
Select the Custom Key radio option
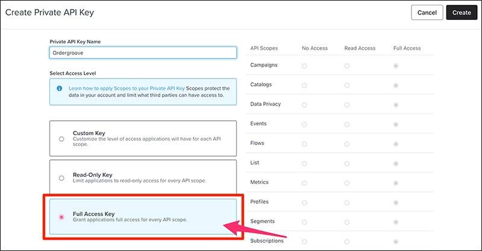(x=61, y=139)
